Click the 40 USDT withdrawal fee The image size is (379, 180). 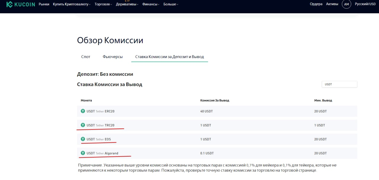tap(206, 111)
